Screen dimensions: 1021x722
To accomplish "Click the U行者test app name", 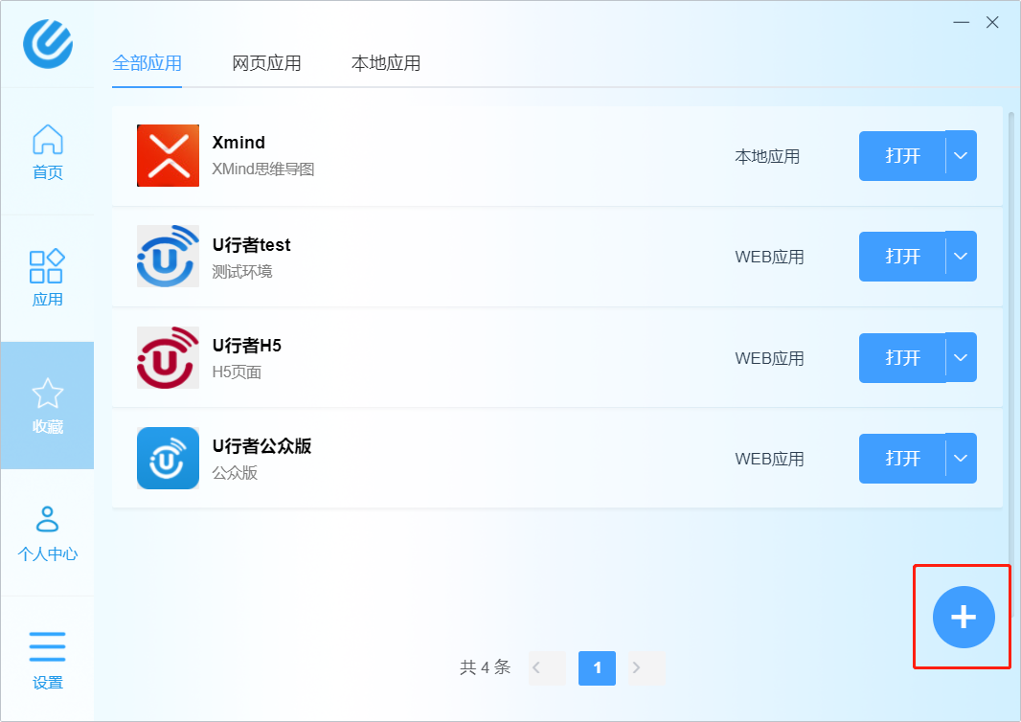I will coord(251,245).
